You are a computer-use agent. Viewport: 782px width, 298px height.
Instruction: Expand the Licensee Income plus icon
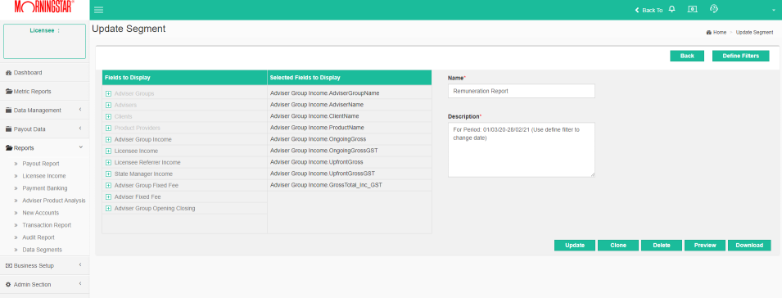[x=108, y=151]
